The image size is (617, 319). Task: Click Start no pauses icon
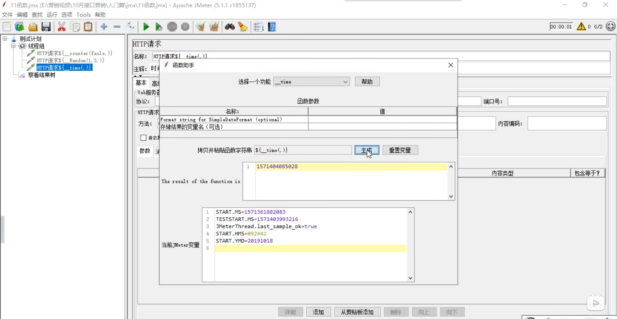click(159, 27)
